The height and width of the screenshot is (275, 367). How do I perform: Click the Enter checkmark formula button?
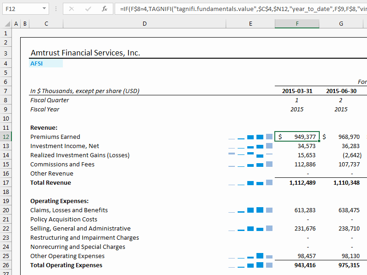tap(88, 9)
